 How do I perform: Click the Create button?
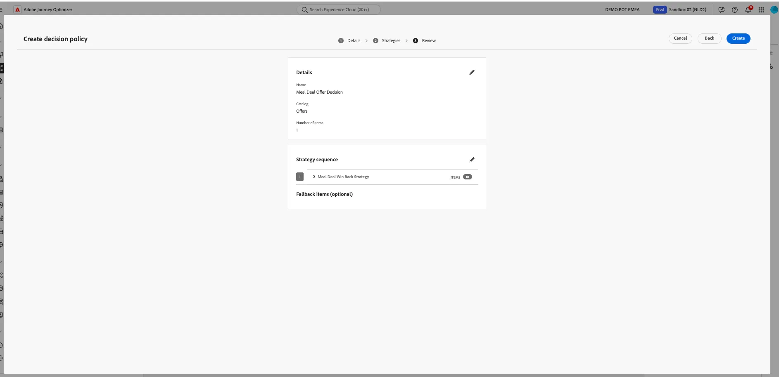738,38
